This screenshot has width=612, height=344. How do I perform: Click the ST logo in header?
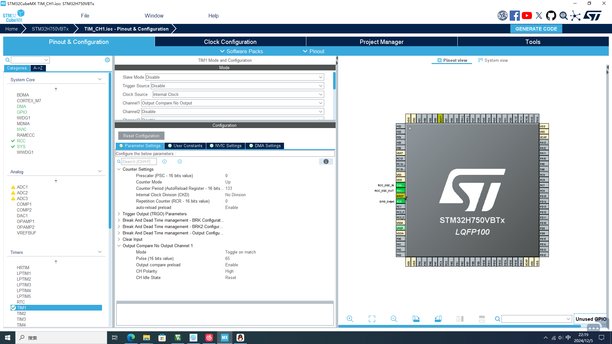point(592,16)
